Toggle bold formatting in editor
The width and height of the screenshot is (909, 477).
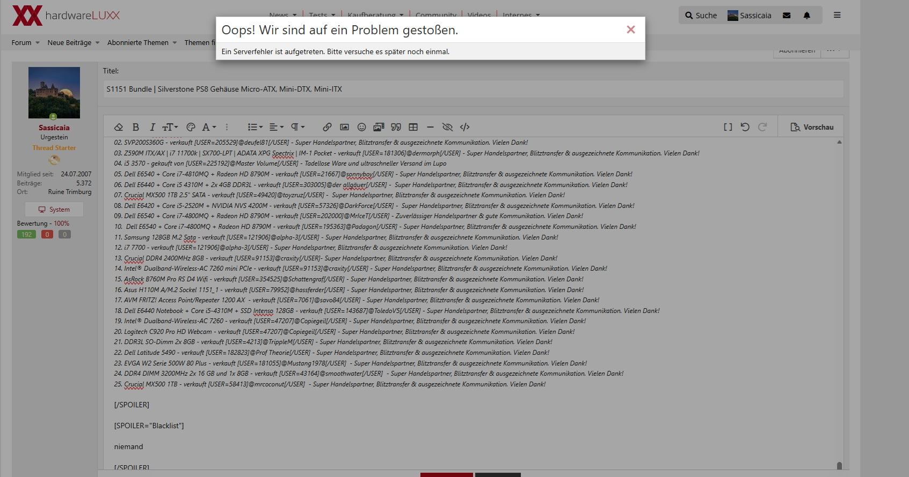(x=136, y=127)
